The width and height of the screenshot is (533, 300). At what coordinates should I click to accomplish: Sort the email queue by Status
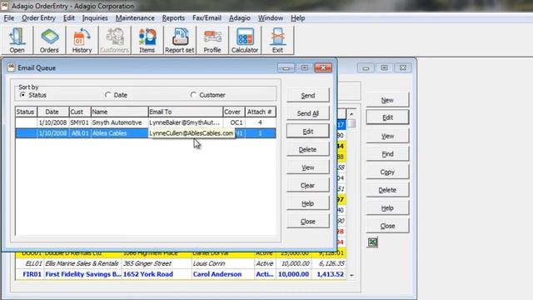[x=33, y=95]
